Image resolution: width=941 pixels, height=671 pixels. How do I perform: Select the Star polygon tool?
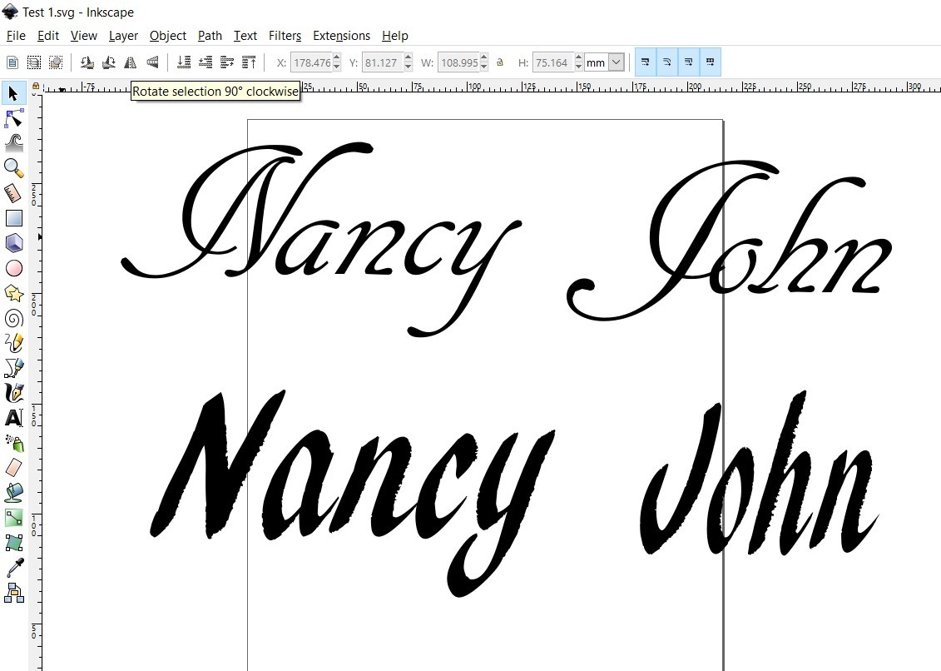14,293
